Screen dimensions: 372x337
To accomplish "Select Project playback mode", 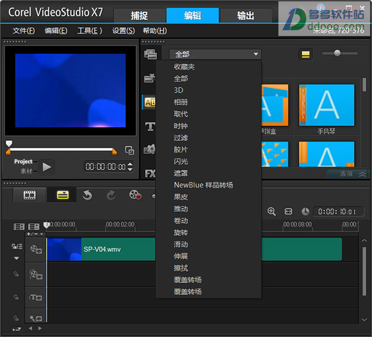I will 24,161.
